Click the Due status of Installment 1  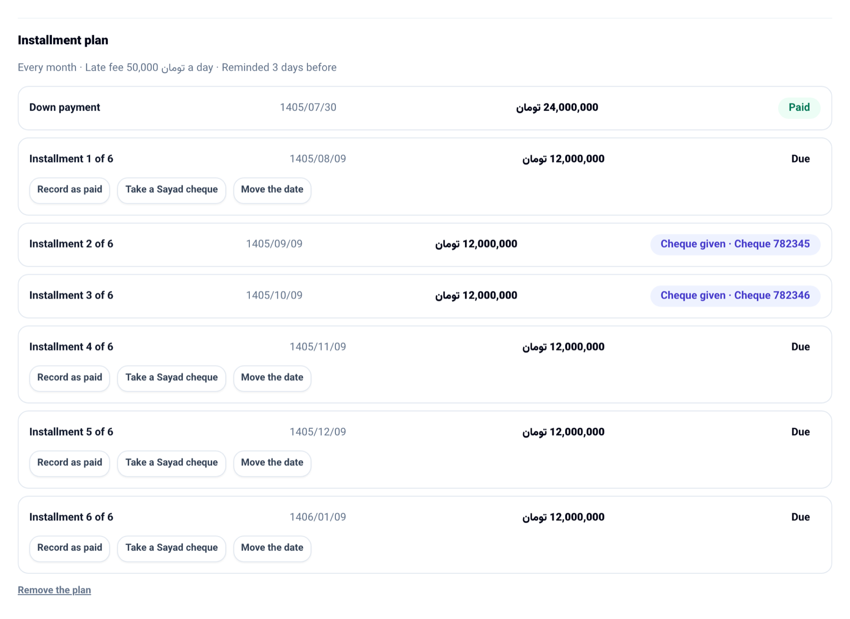(800, 159)
